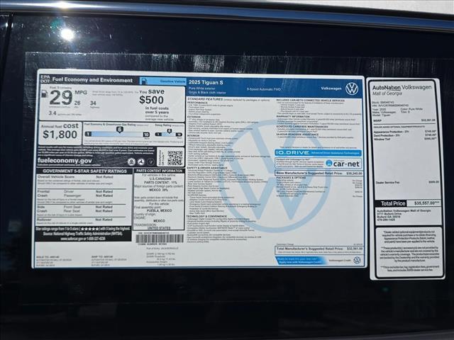Click the car-net logo
This screenshot has width=454, height=340.
point(343,164)
